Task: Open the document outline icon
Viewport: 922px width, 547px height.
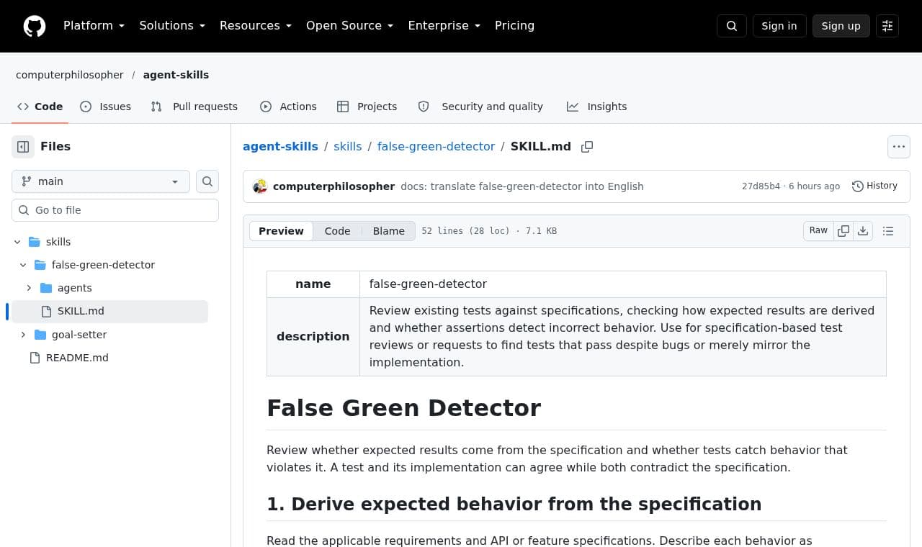Action: 888,231
